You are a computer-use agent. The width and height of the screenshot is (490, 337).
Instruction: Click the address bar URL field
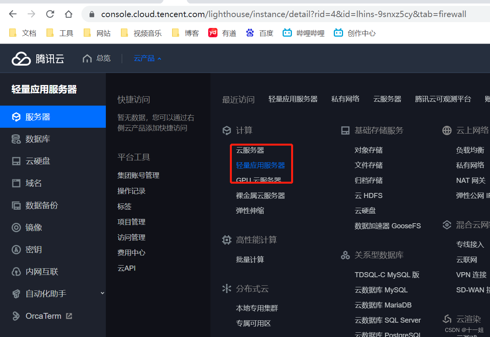pyautogui.click(x=283, y=14)
